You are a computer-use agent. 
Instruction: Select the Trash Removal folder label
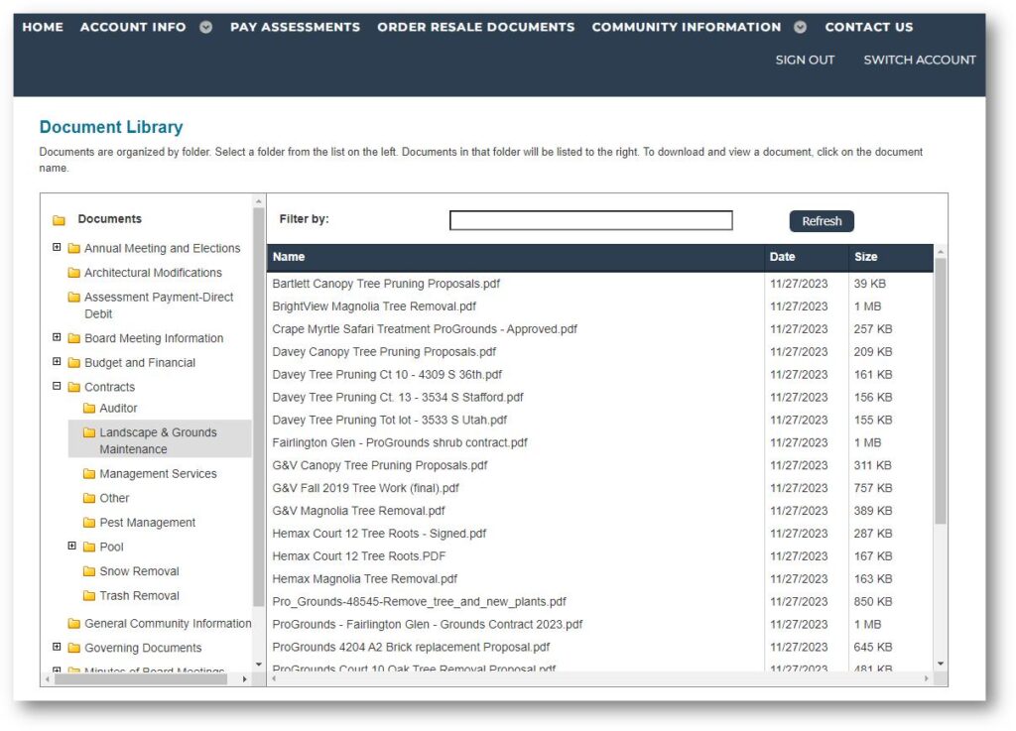coord(139,596)
